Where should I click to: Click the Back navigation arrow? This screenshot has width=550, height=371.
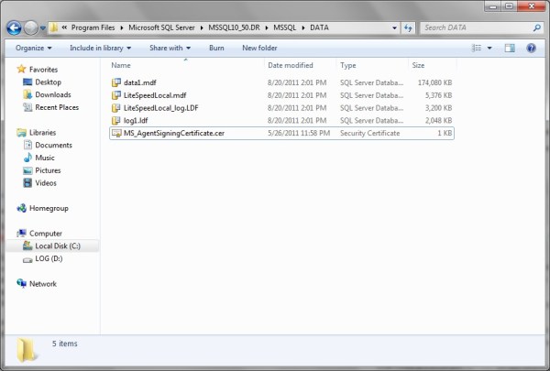(16, 27)
